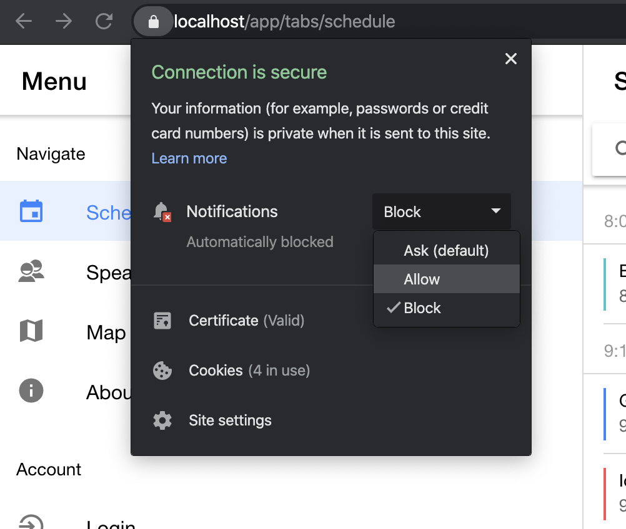The width and height of the screenshot is (626, 529).
Task: Click the Connection is secure heading
Action: pyautogui.click(x=239, y=72)
